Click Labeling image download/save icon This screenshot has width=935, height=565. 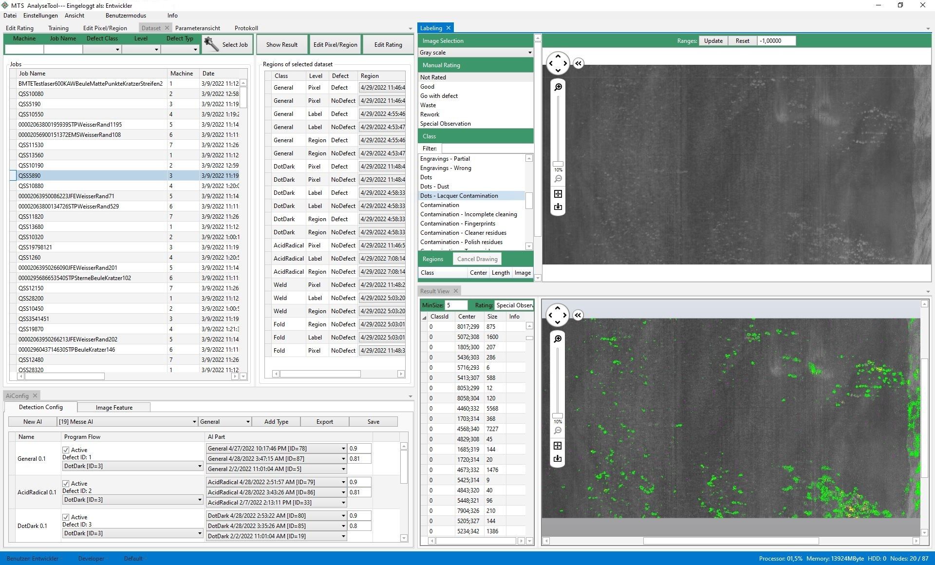(x=558, y=207)
